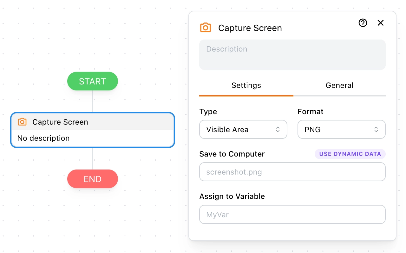Click the Format dropdown chevron arrows
406x253 pixels.
click(376, 129)
